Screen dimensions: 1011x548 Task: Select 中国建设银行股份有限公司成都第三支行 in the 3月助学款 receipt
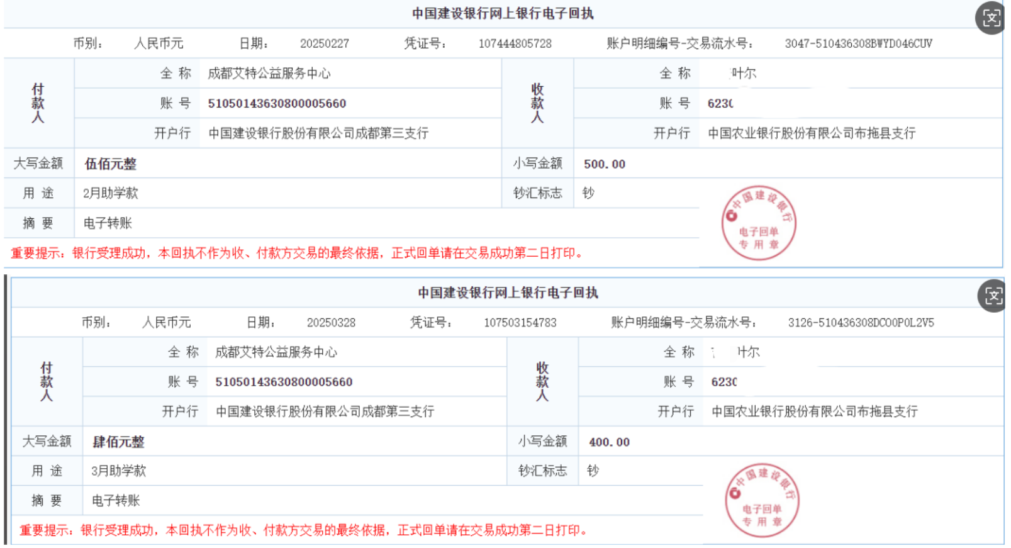coord(325,411)
